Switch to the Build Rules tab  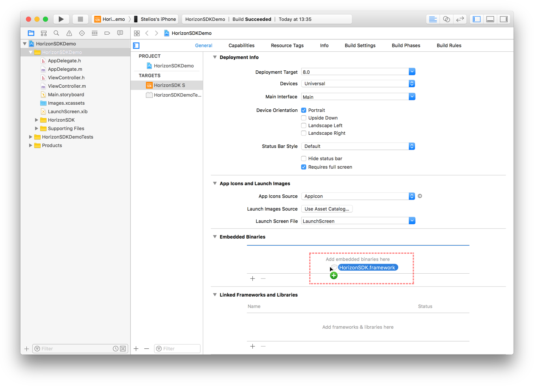[449, 45]
